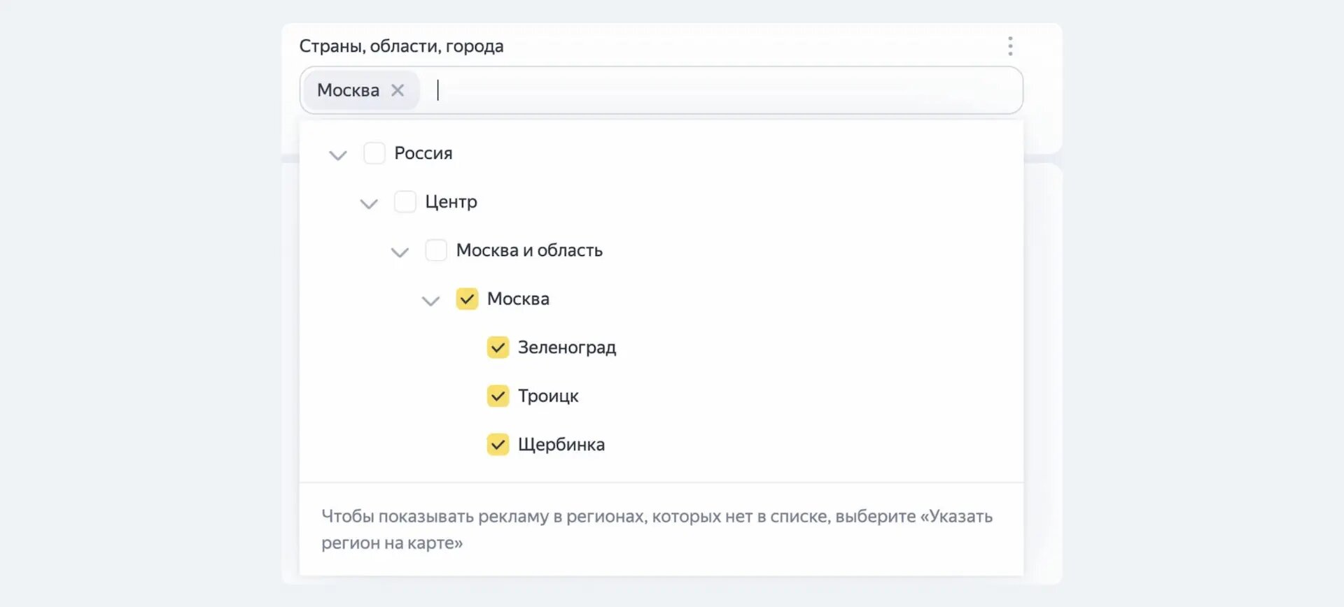This screenshot has width=1344, height=607.
Task: Select the Зеленоград label in the list
Action: click(x=566, y=348)
